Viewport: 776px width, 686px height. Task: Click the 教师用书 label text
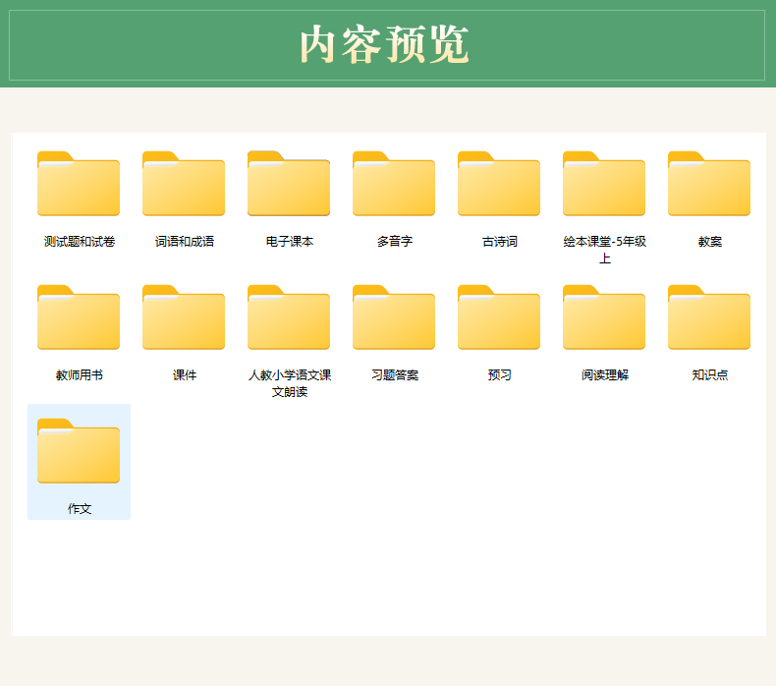click(x=80, y=375)
